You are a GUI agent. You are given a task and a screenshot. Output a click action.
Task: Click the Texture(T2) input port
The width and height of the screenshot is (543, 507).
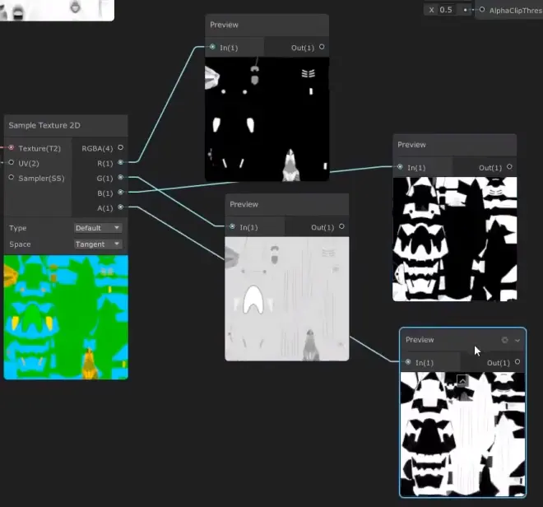tap(12, 147)
